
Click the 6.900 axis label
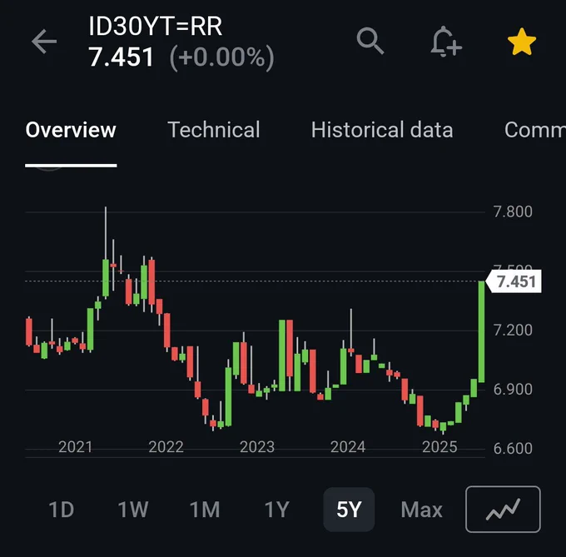pyautogui.click(x=513, y=389)
